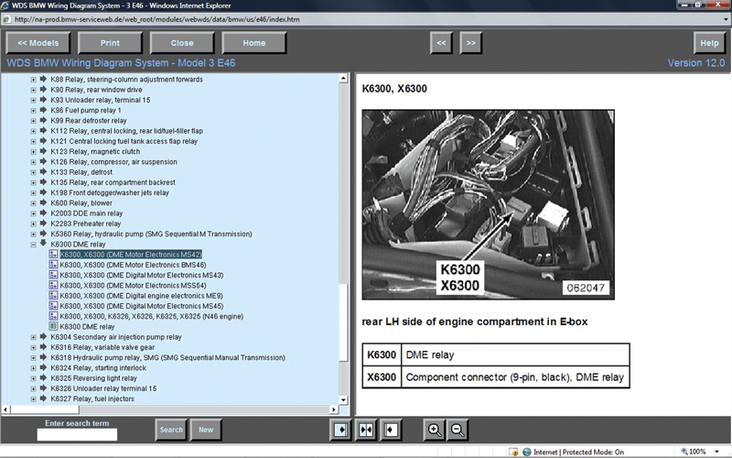Click document icon beside BMS46 entry
This screenshot has width=732, height=458.
click(53, 265)
